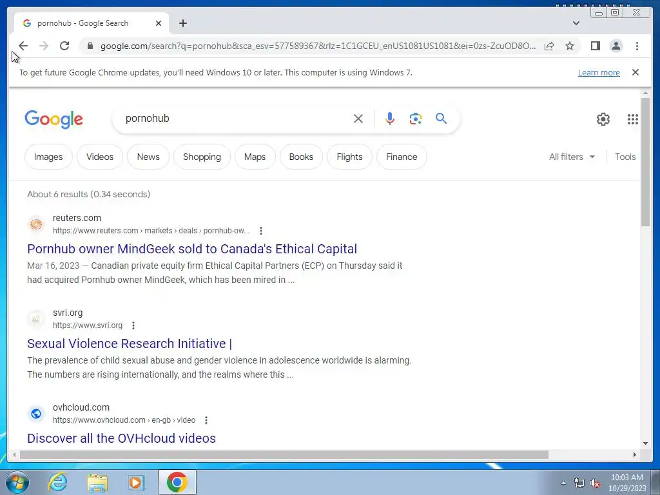Click the svri.org site favicon

(36, 318)
